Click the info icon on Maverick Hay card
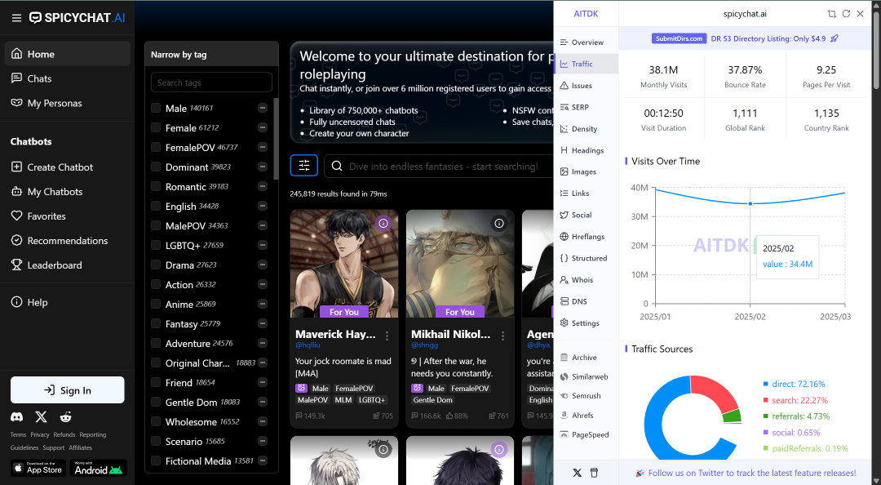881x485 pixels. (x=383, y=224)
